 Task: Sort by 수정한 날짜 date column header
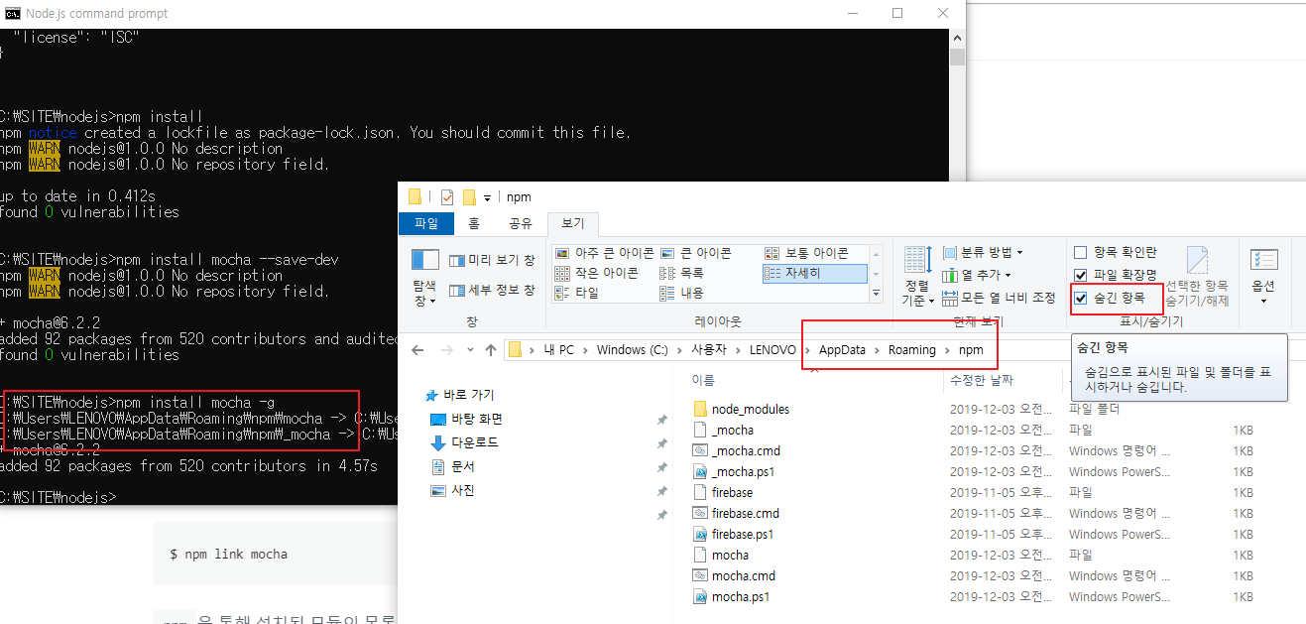click(x=982, y=380)
